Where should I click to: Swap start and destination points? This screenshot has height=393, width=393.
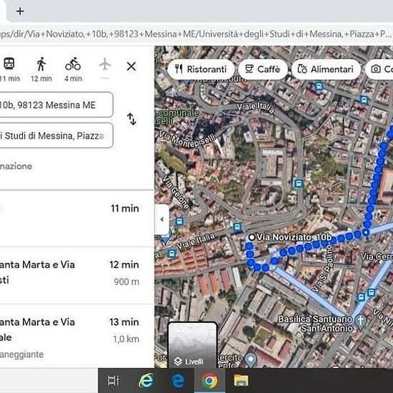131,119
